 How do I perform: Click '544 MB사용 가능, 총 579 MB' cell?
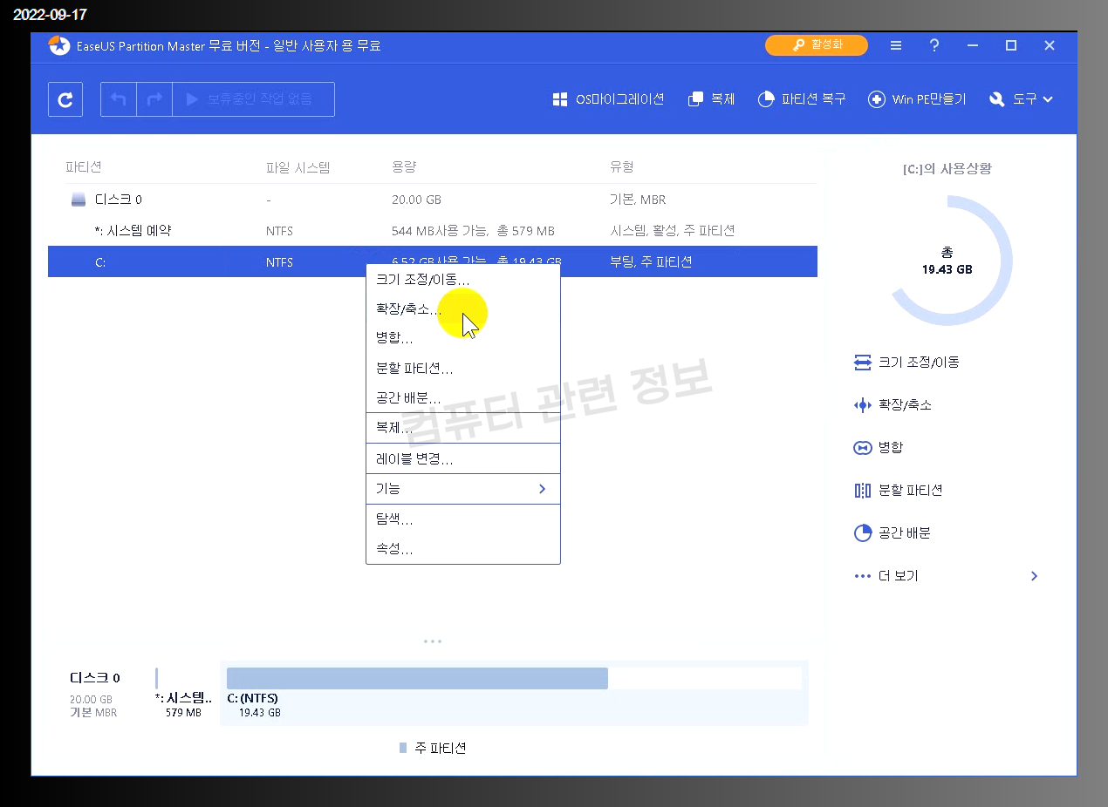coord(473,231)
